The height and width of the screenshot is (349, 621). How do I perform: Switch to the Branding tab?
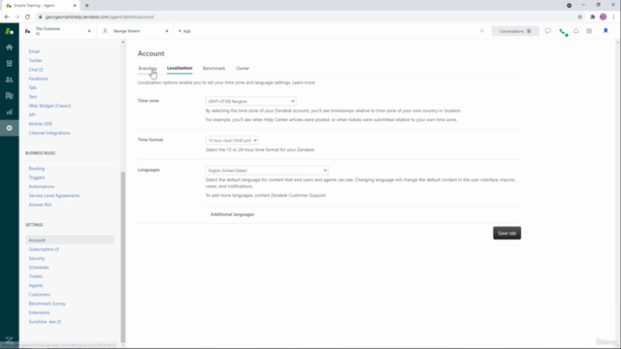click(x=147, y=69)
